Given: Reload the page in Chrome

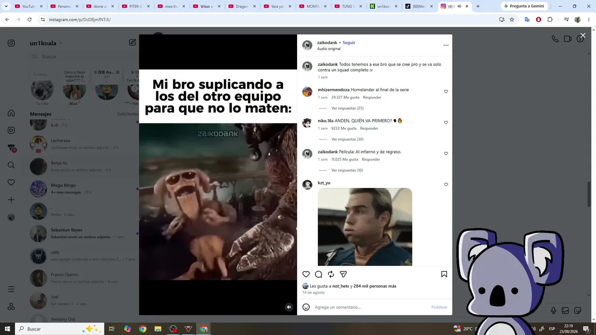Looking at the screenshot, I should (x=29, y=20).
